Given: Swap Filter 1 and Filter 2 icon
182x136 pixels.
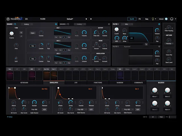Looking at the screenshot, I should tap(146, 44).
